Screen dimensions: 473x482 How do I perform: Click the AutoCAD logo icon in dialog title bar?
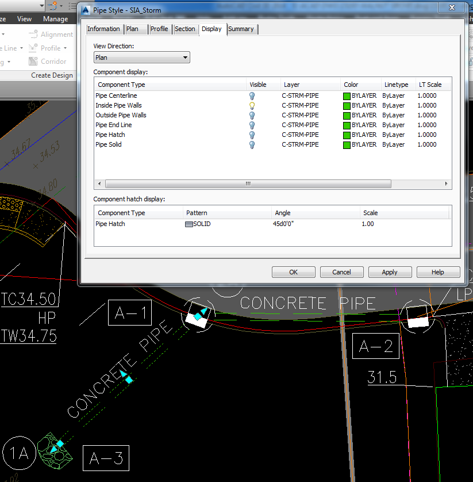tap(86, 10)
